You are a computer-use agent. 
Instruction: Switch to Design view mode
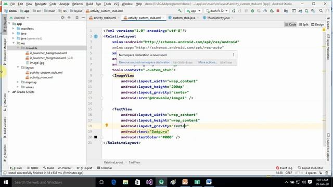(x=318, y=24)
